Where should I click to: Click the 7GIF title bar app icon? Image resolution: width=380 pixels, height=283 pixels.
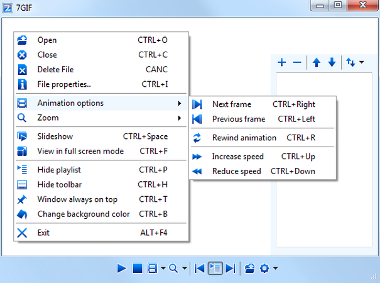(x=7, y=8)
